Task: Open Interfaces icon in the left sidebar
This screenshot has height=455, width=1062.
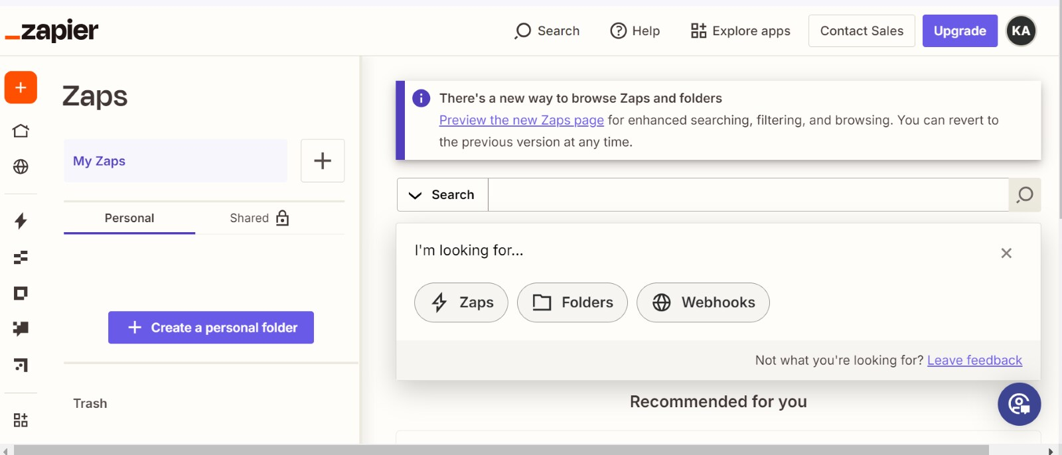Action: 21,293
